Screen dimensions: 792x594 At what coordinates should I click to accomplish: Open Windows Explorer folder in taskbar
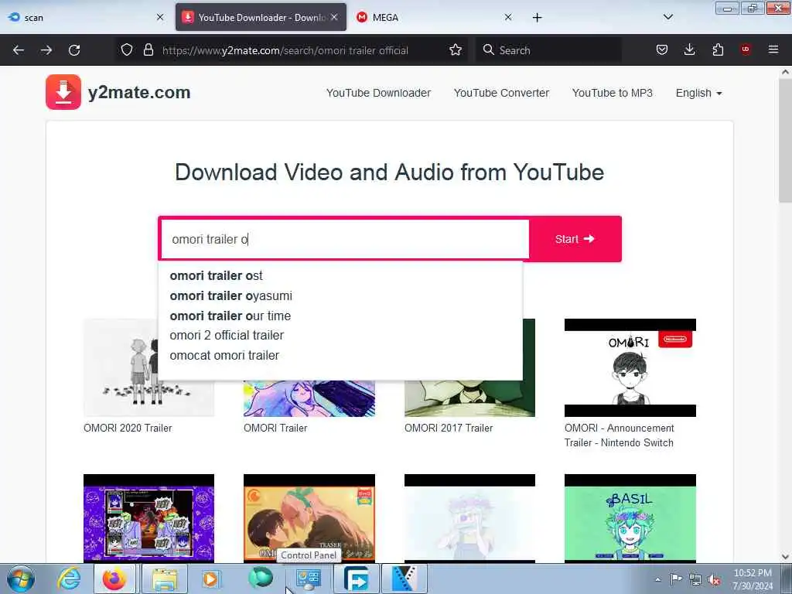pyautogui.click(x=166, y=579)
